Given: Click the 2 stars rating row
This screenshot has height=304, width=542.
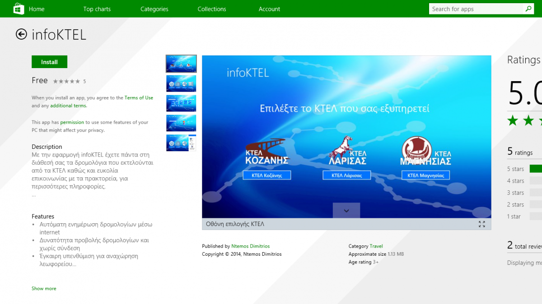Looking at the screenshot, I should pyautogui.click(x=524, y=204).
